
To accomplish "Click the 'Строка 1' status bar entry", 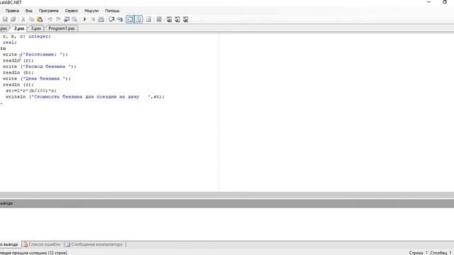I will (418, 253).
